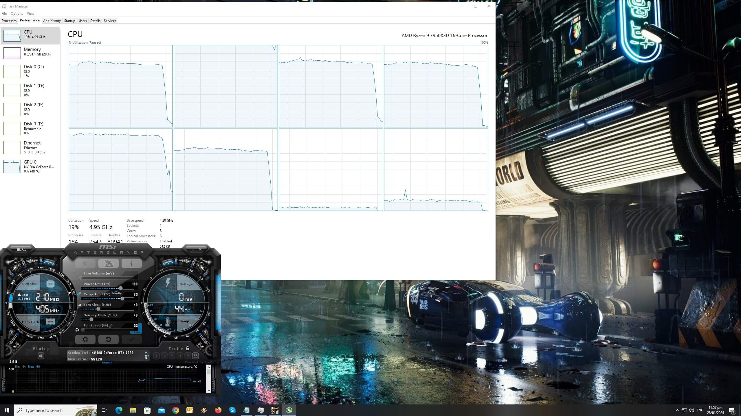Select GPU 0 in the performance sidebar

pyautogui.click(x=30, y=166)
